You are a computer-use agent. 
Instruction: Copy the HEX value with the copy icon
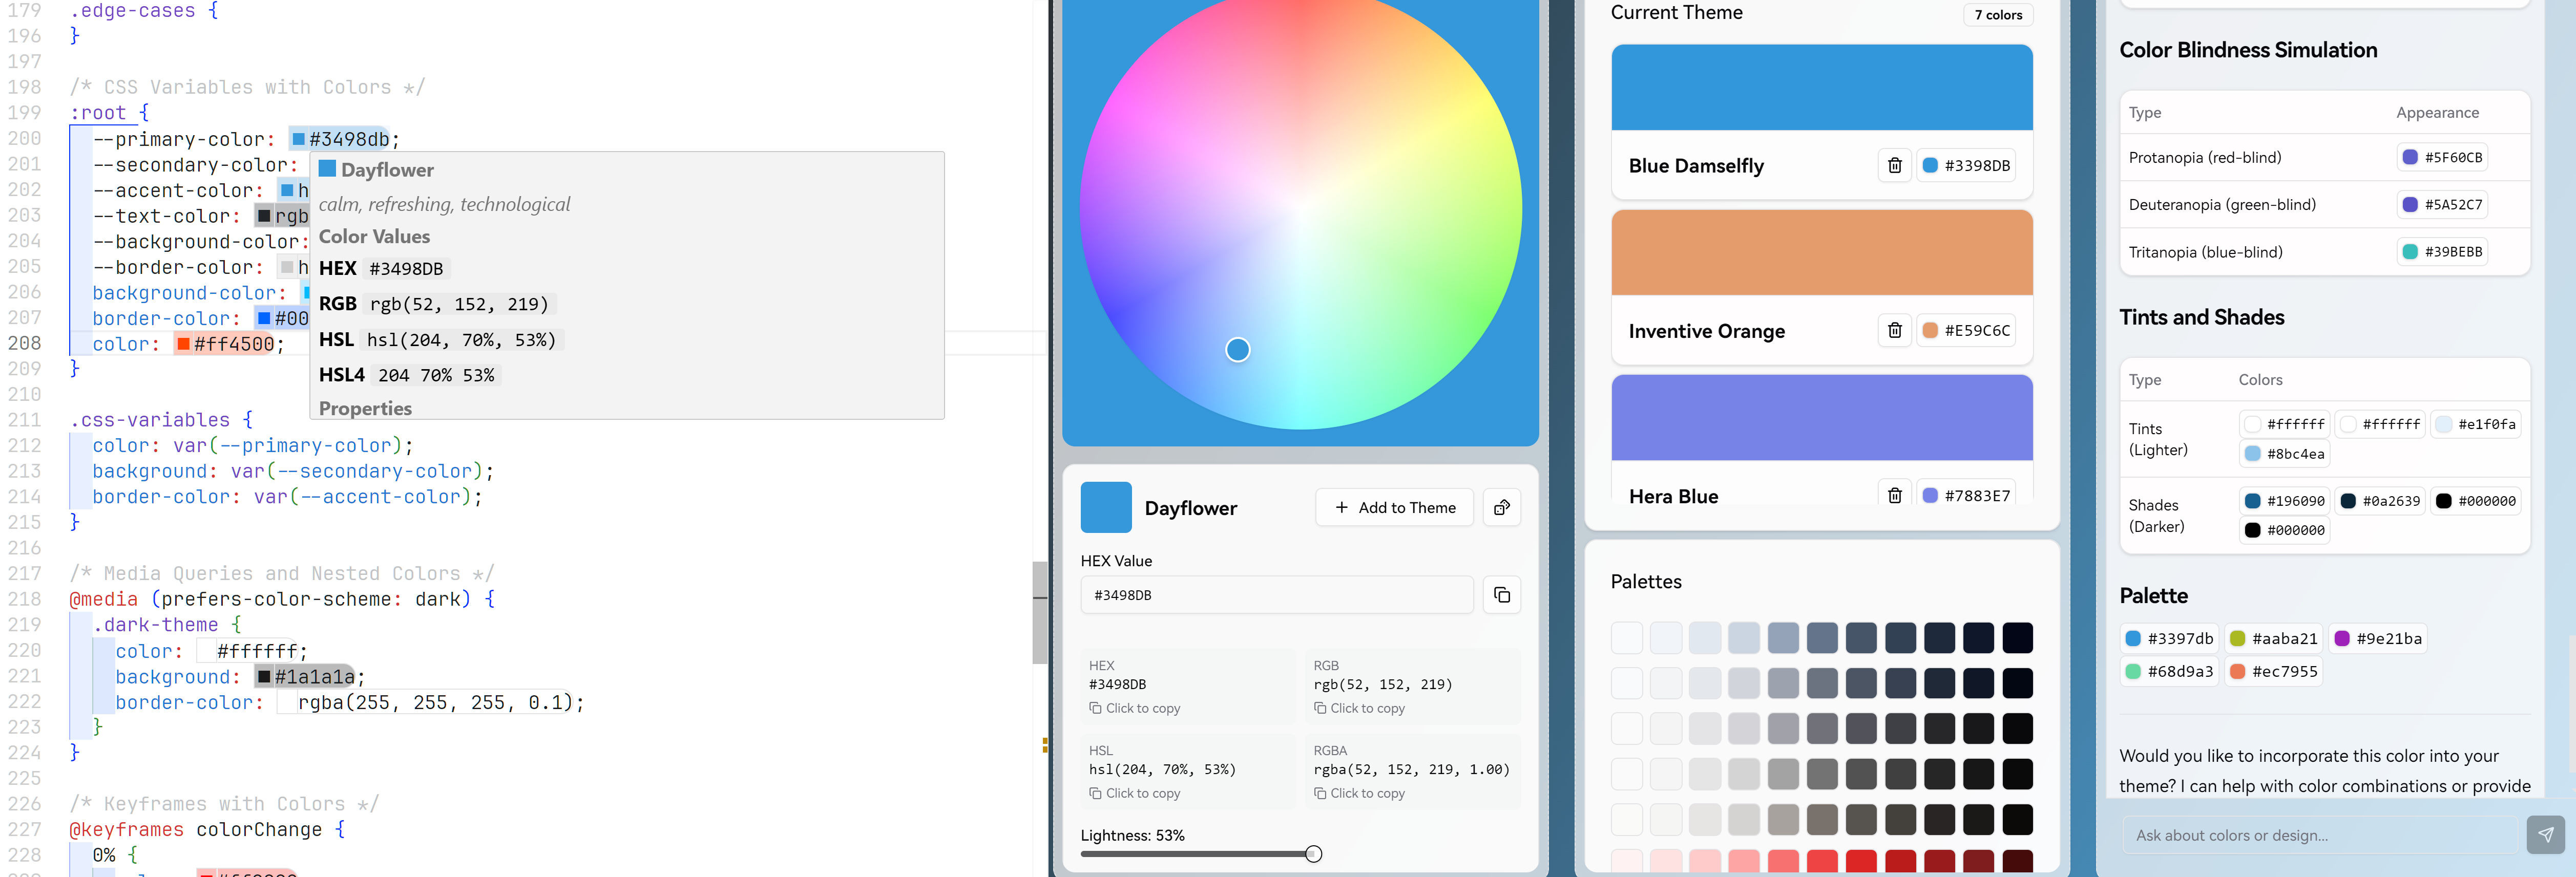tap(1501, 596)
